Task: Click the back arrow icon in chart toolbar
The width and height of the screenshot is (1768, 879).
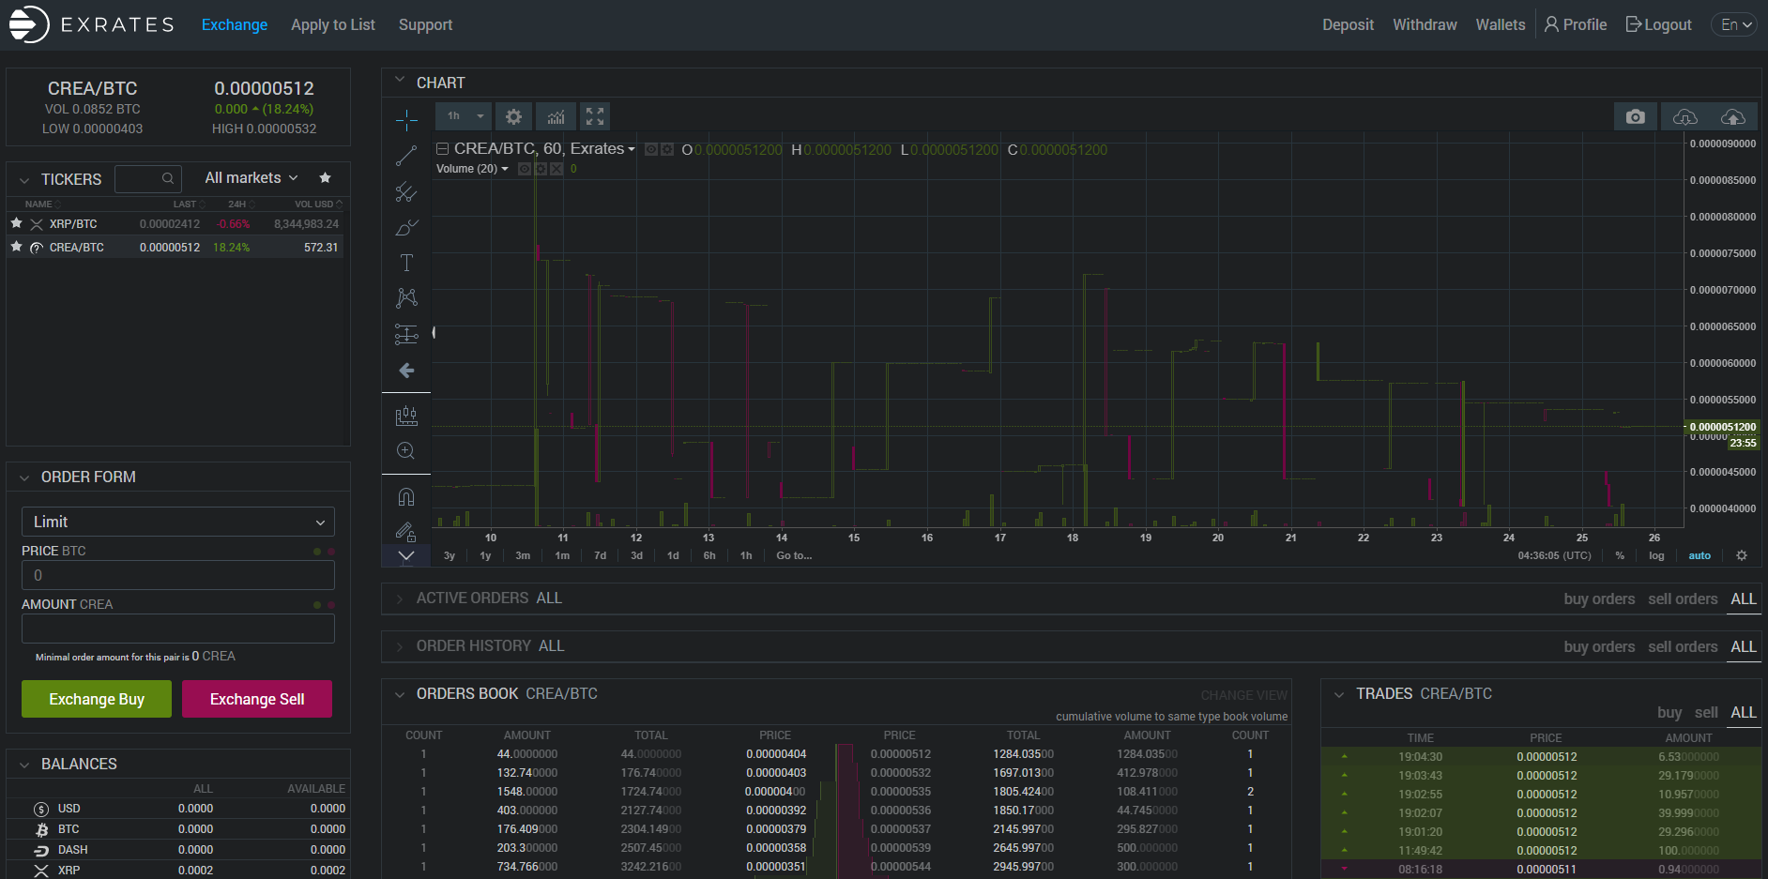Action: coord(406,371)
